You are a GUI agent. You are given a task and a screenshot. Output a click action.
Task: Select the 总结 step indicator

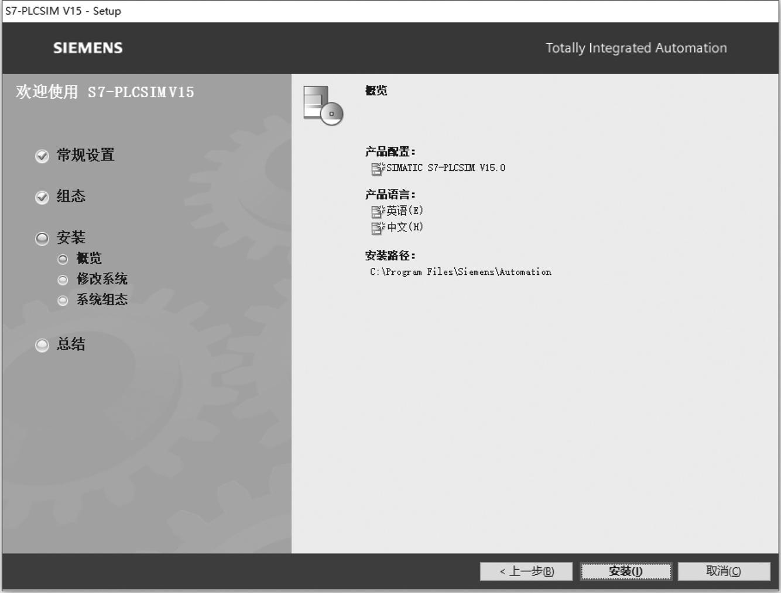(x=42, y=345)
